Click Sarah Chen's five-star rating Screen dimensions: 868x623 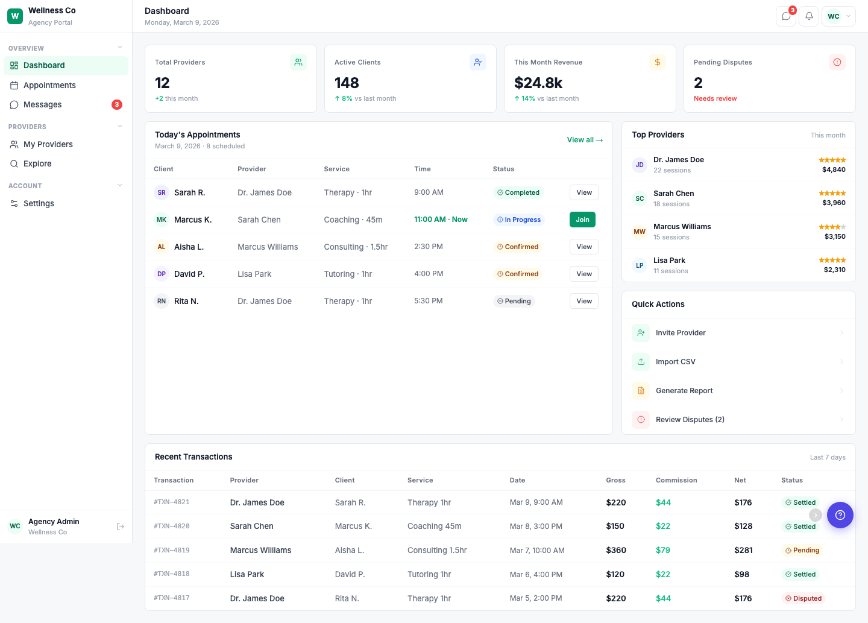pos(832,193)
